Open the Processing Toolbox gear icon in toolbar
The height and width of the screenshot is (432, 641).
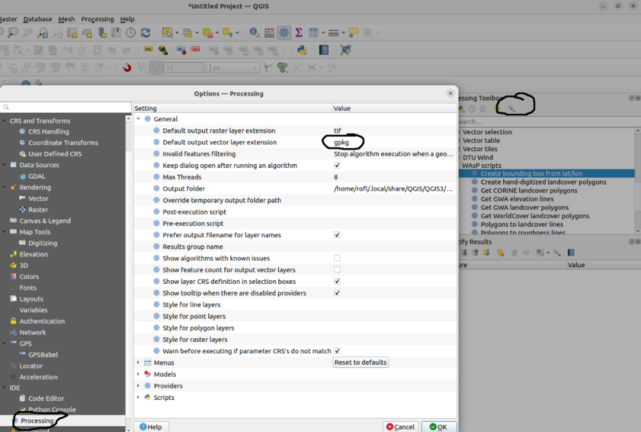284,32
